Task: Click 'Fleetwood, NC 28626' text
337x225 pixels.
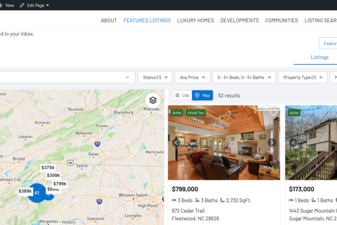Action: [x=195, y=219]
